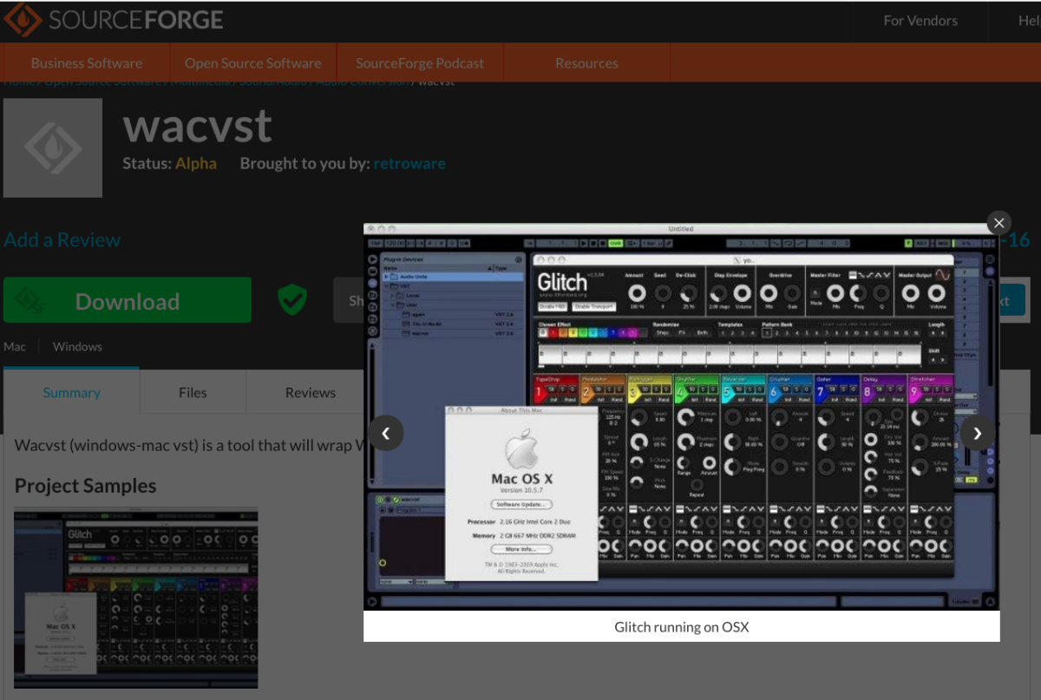Viewport: 1041px width, 700px height.
Task: Click the enlarged Glitch screenshot image
Action: click(681, 416)
